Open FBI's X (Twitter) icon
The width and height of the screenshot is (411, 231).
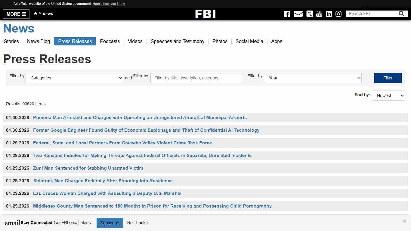point(309,14)
